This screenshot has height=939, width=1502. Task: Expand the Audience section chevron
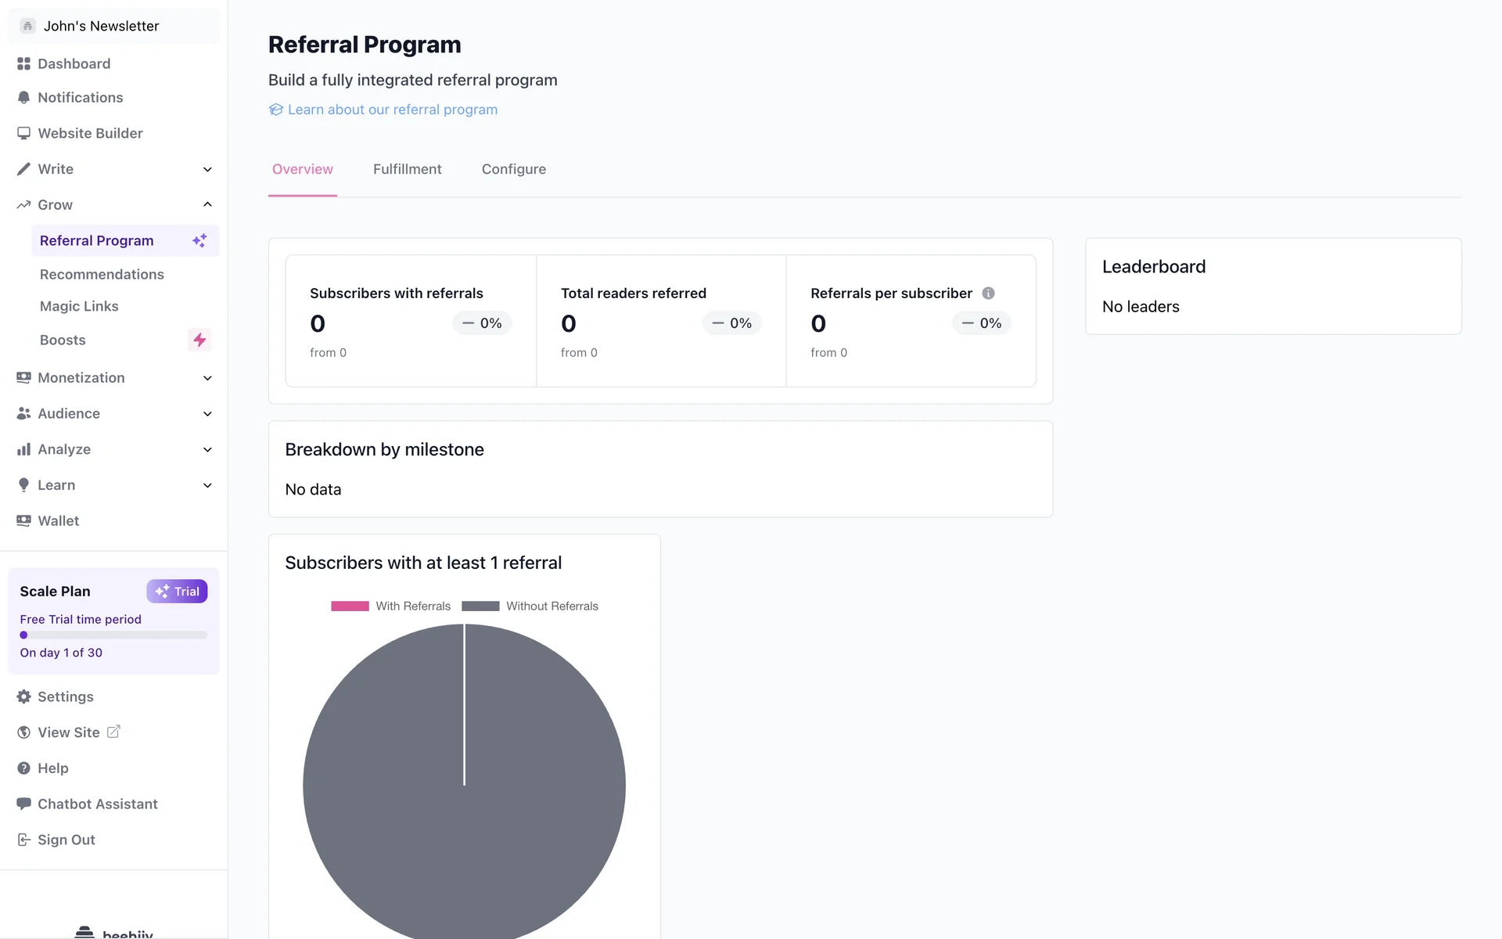click(207, 414)
